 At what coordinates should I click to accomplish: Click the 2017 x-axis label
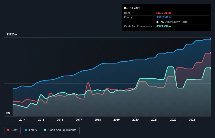point(79,120)
